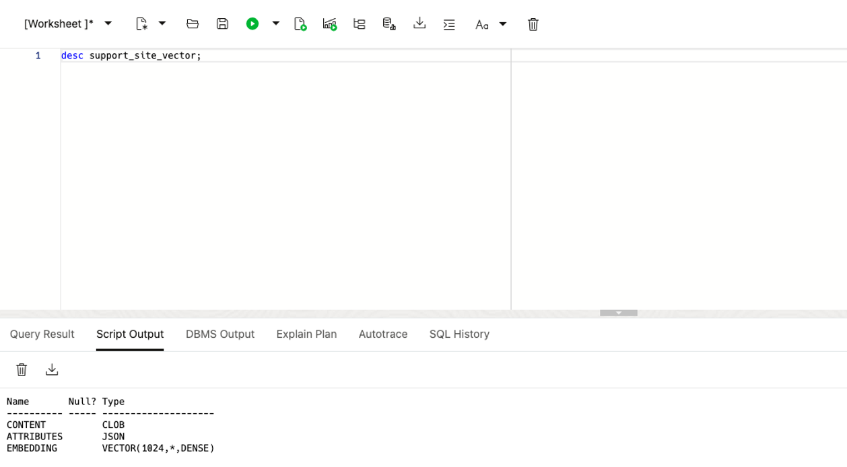Open the font size Aa tool

[481, 24]
